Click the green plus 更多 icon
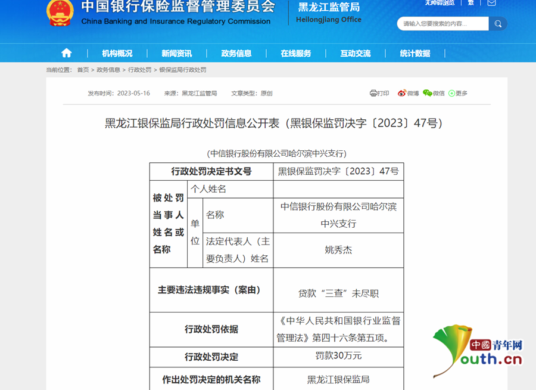Image resolution: width=536 pixels, height=390 pixels. (451, 93)
